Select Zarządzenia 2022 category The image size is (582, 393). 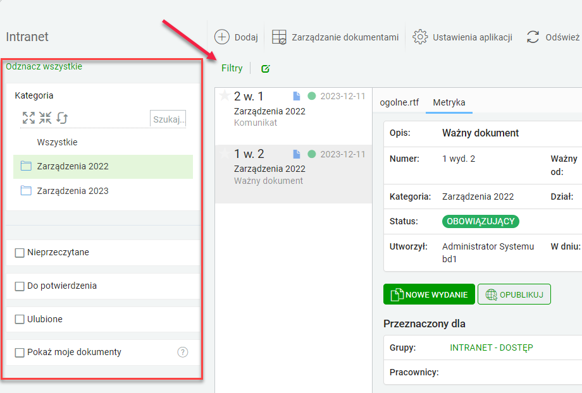point(103,166)
